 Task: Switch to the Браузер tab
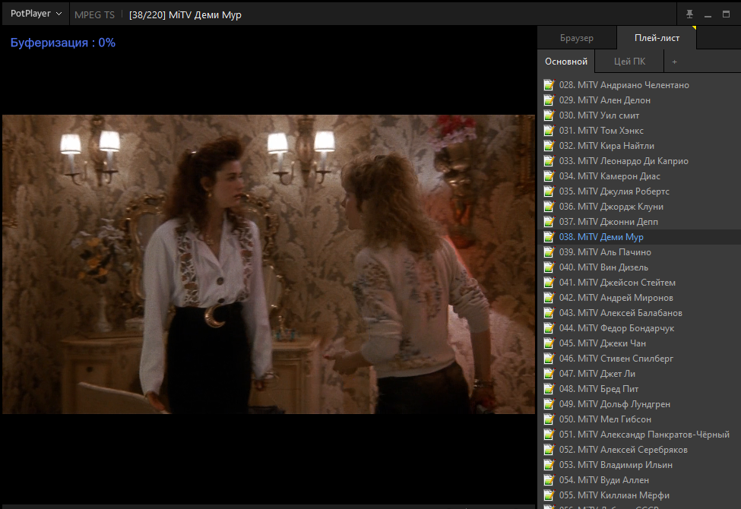click(x=577, y=38)
